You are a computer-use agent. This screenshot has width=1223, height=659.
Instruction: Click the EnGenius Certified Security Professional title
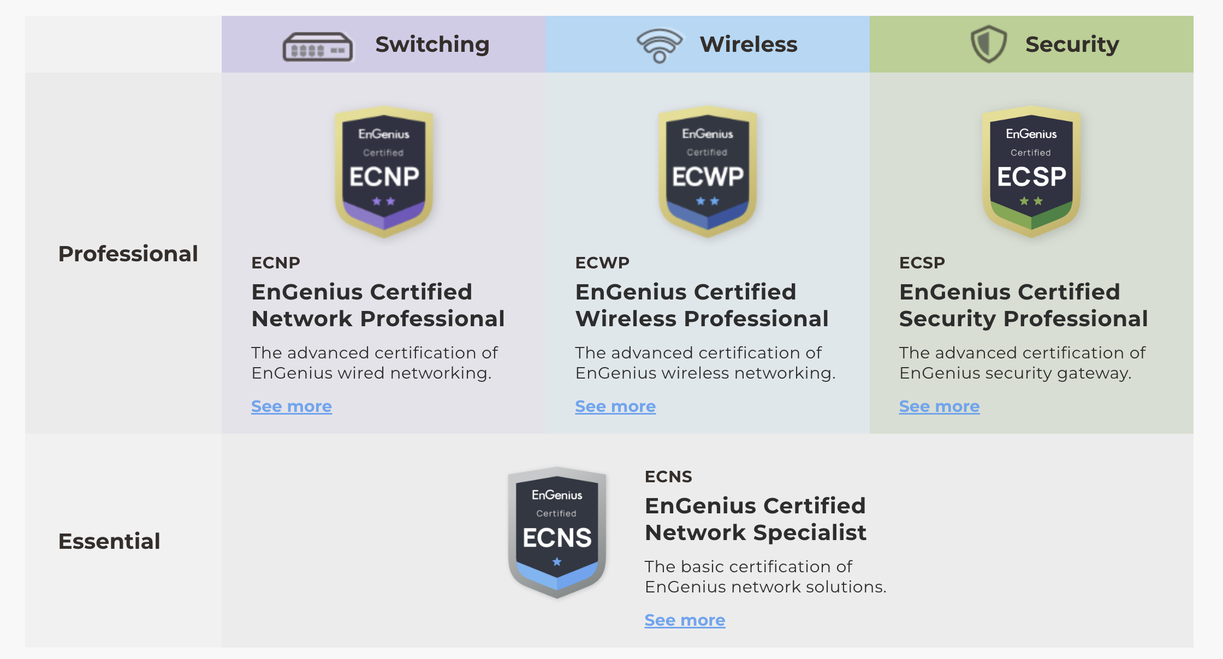pyautogui.click(x=1024, y=305)
